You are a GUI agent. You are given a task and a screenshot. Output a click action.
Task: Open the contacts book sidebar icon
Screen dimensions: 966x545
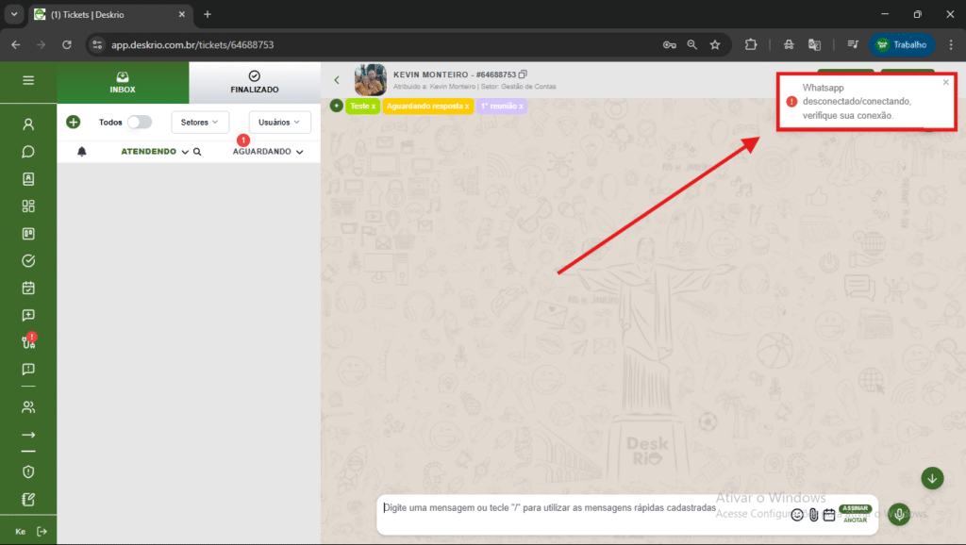28,178
